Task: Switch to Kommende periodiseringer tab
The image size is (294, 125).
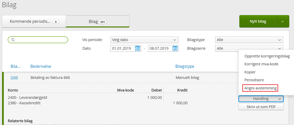Action: (x=34, y=21)
